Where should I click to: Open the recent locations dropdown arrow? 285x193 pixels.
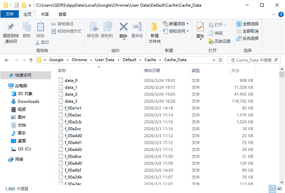click(23, 60)
